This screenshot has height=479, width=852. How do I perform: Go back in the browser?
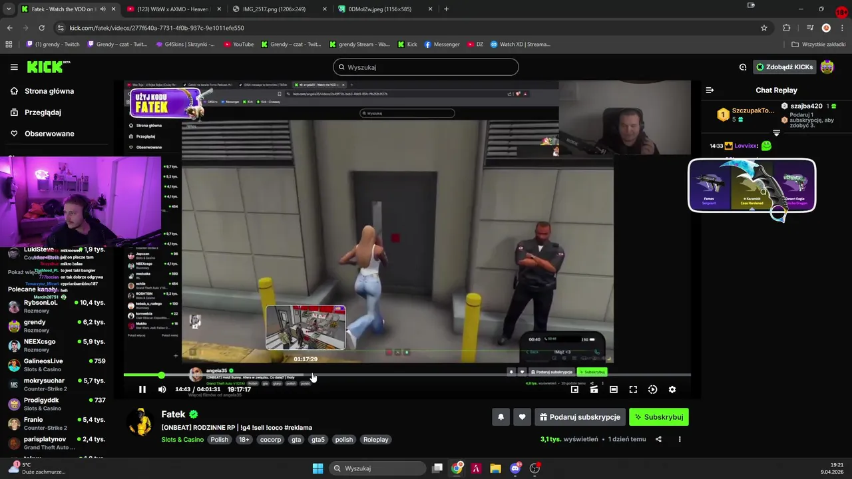(x=9, y=28)
